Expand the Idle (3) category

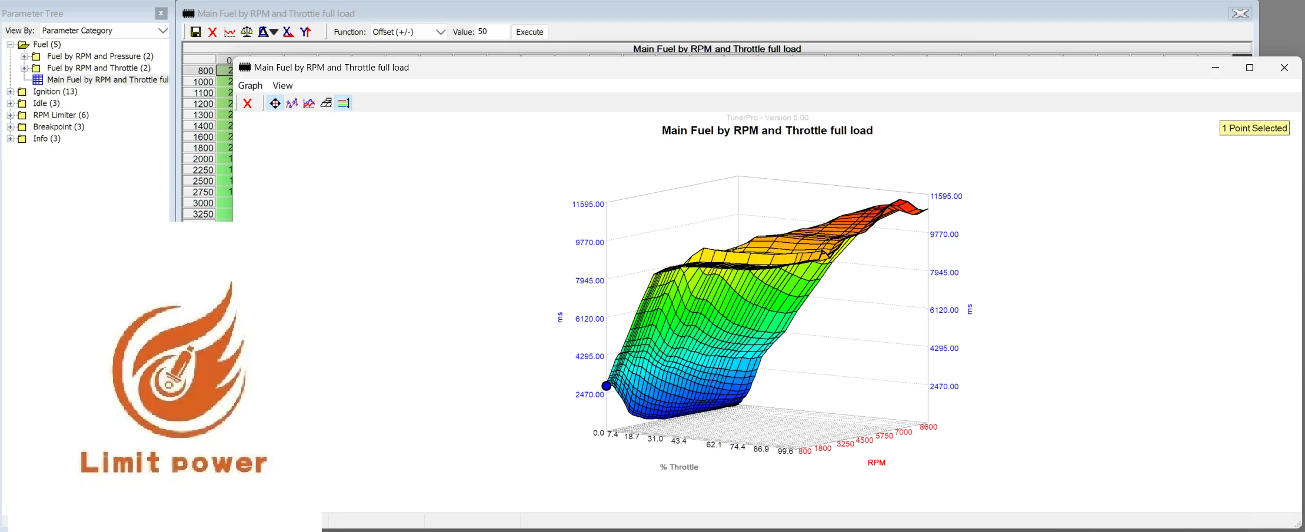click(x=10, y=103)
